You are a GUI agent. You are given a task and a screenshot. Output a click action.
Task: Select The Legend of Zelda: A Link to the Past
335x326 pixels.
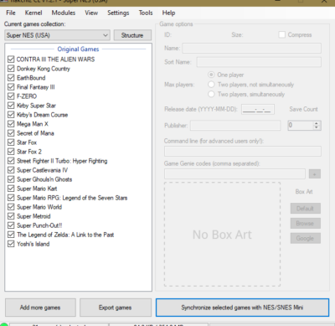click(65, 235)
